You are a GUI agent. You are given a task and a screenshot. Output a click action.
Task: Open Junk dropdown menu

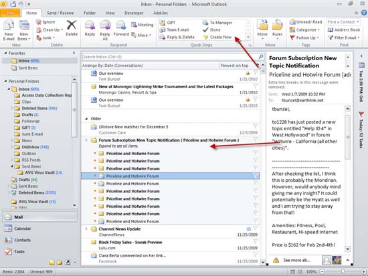(45, 37)
